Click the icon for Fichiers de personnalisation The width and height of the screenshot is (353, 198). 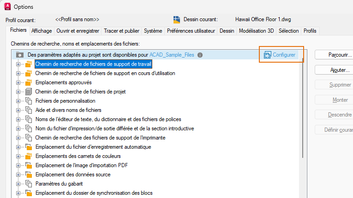[29, 101]
